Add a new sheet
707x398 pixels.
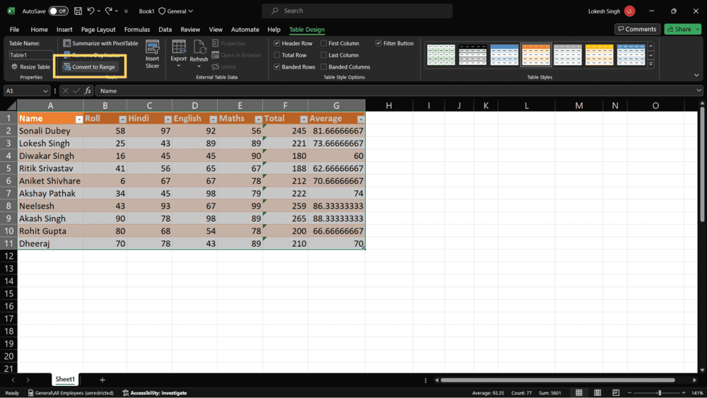tap(103, 380)
